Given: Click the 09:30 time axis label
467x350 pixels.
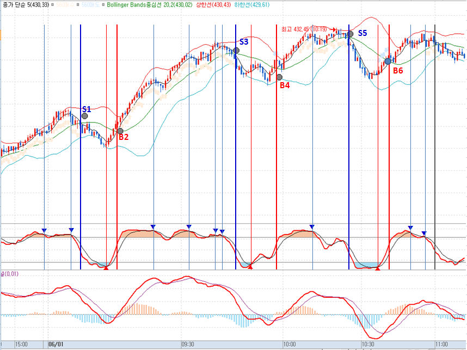Looking at the screenshot, I should tap(188, 344).
